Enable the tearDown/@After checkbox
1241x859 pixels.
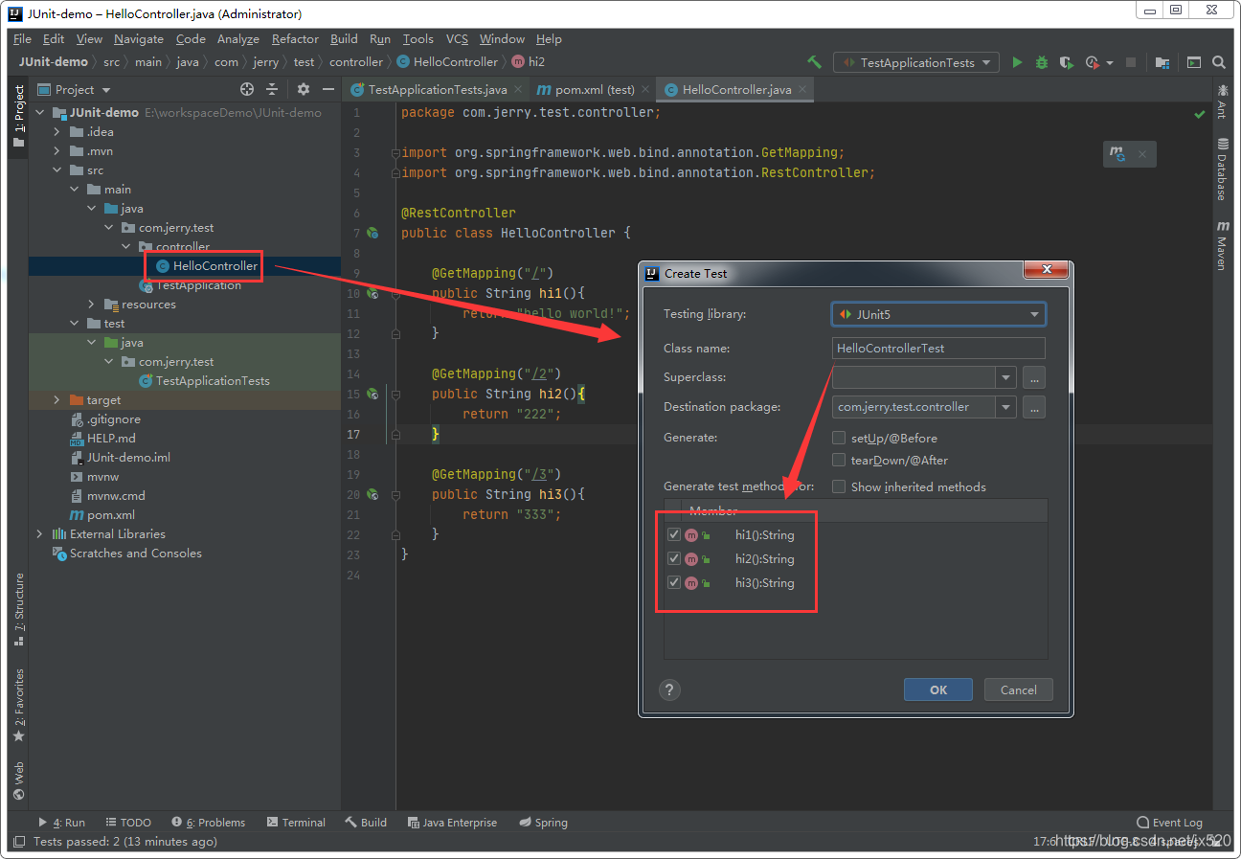click(839, 460)
